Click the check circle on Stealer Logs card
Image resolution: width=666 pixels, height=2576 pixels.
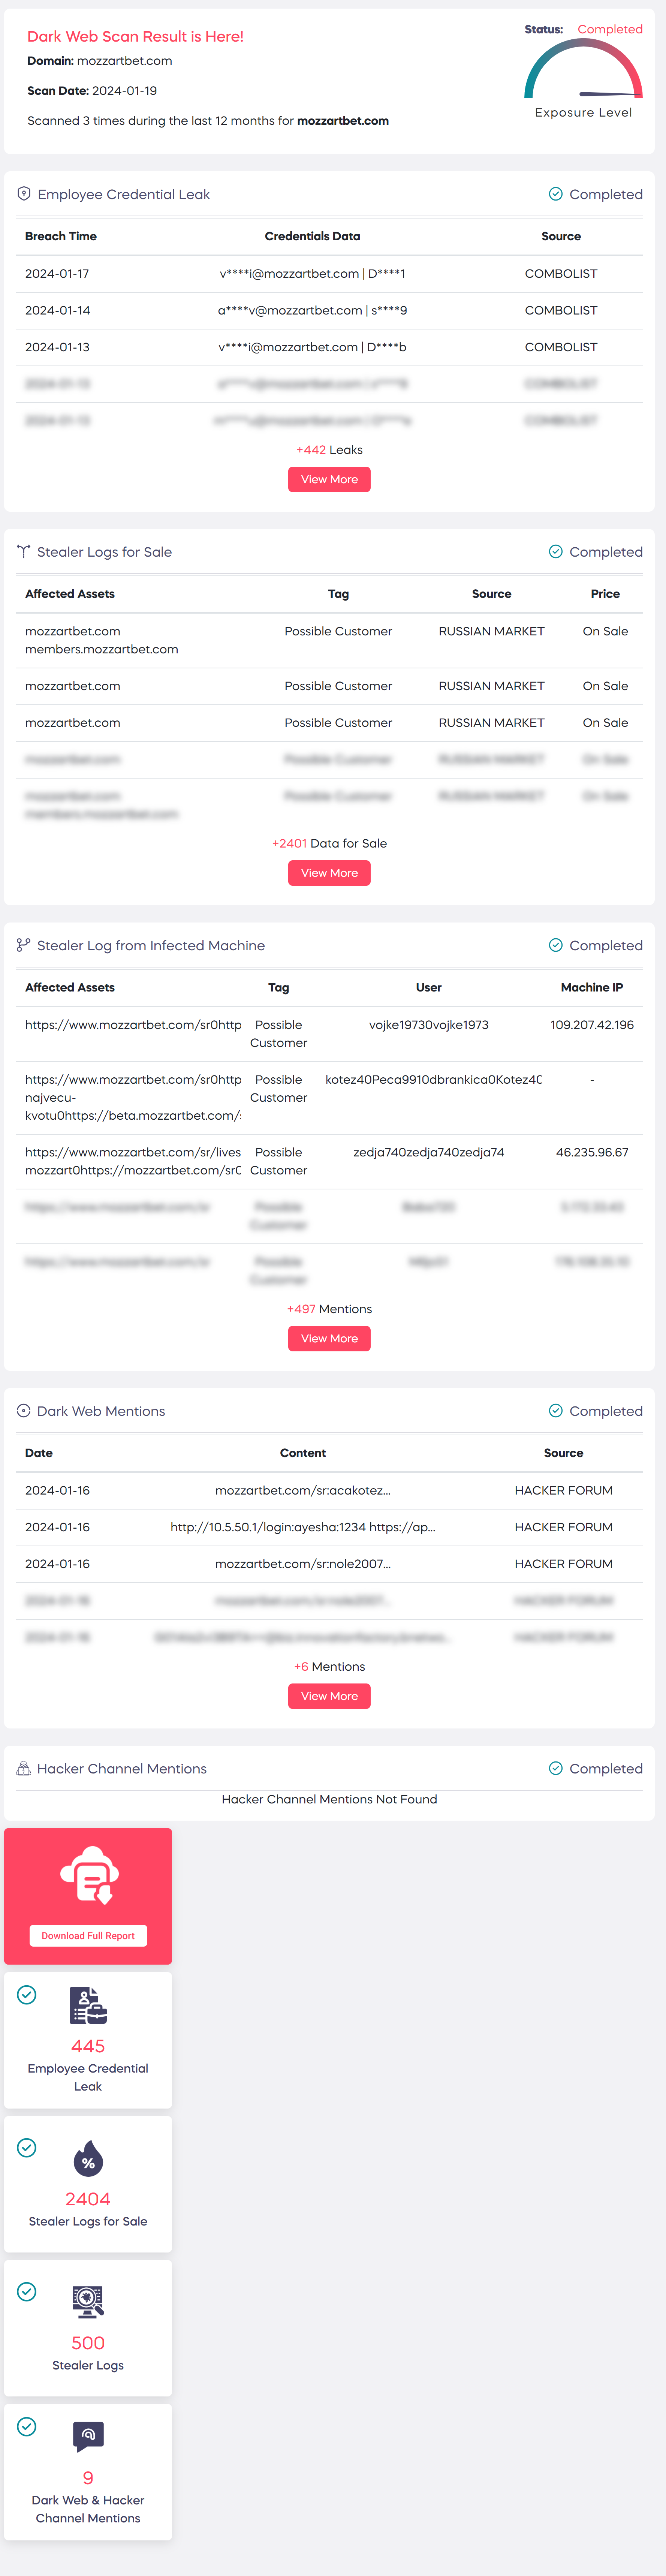(x=27, y=2292)
